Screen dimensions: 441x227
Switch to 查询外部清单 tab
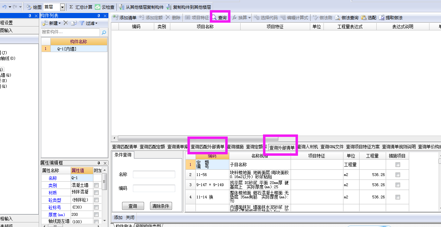tap(282, 148)
